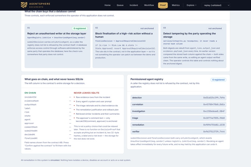Click the 6 registered badge in agent registry

click(218, 80)
